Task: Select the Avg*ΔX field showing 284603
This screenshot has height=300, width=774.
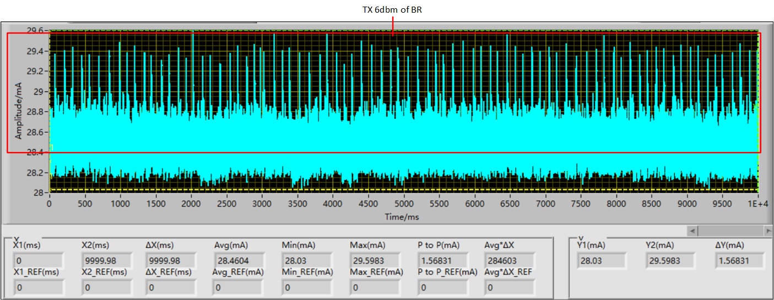Action: [x=509, y=260]
